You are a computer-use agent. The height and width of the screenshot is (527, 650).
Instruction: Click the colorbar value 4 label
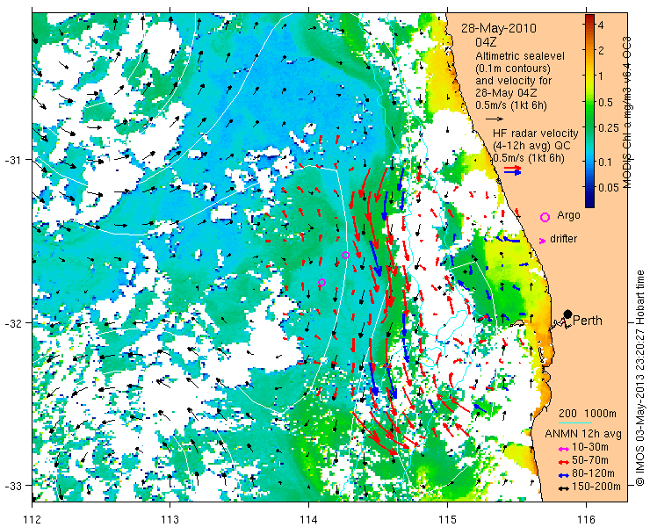(x=601, y=25)
